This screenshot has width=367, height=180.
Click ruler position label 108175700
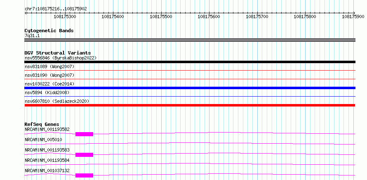point(257,17)
